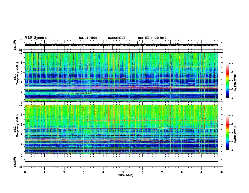249x193 pixels.
Task: Click the log(PSD) label beside the ch.2 colorbar
Action: 235,134
